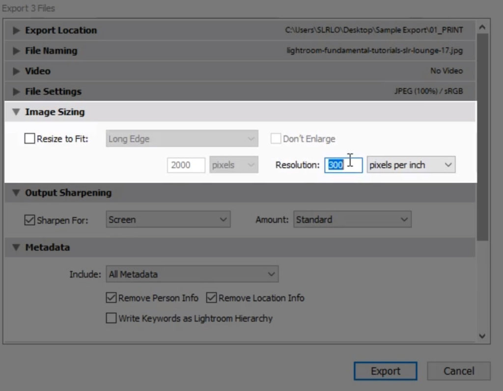Click the Export button
The image size is (503, 391).
point(385,371)
